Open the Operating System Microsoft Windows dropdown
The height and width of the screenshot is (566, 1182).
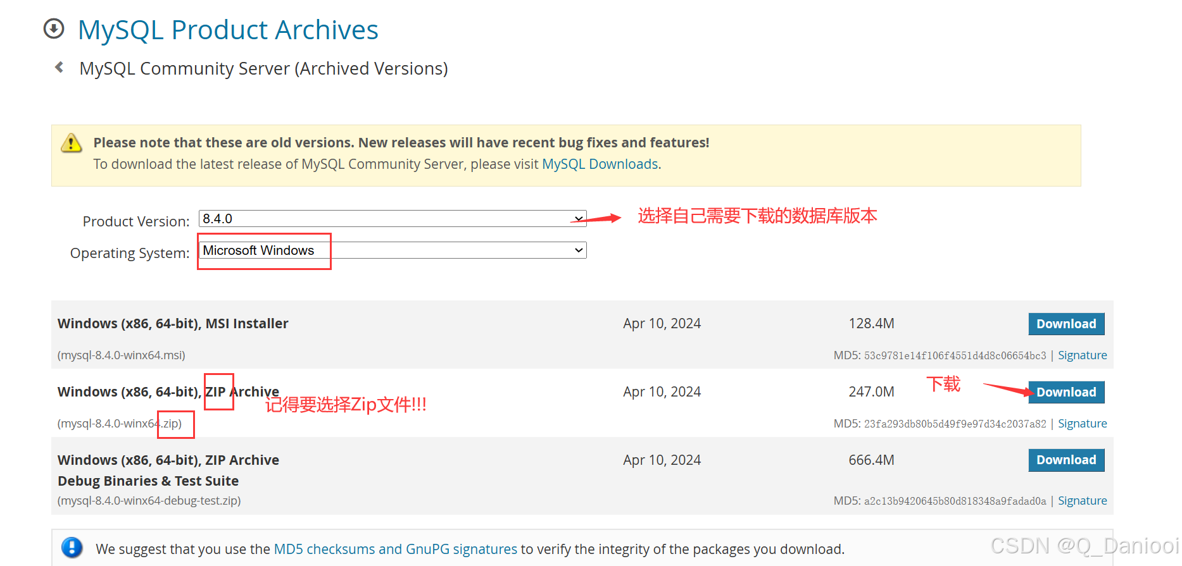pos(393,250)
